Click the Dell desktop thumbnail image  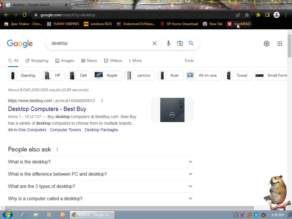(x=172, y=110)
